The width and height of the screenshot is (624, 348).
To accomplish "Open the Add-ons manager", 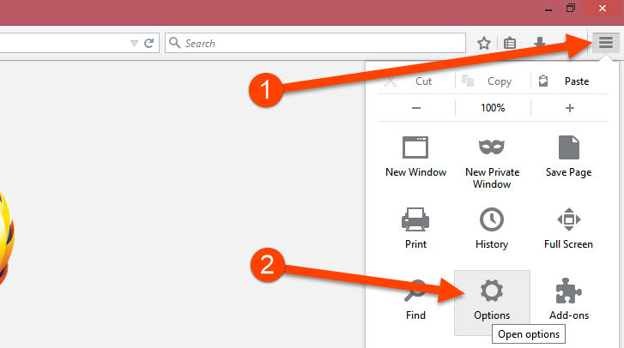I will click(x=569, y=299).
